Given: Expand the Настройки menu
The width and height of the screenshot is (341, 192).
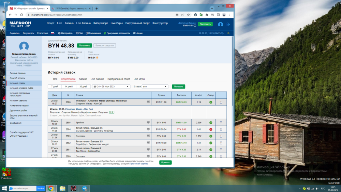Looking at the screenshot, I should coord(66,33).
